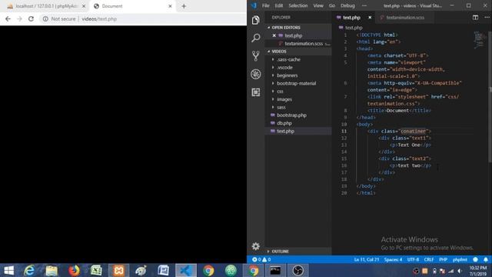Open the Selection menu
The image size is (492, 277).
(x=298, y=5)
